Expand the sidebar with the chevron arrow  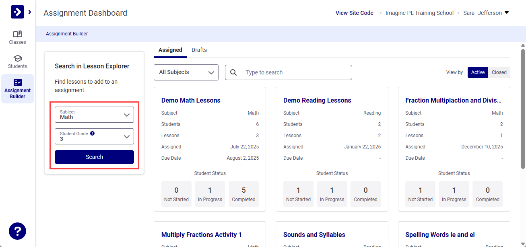(30, 12)
